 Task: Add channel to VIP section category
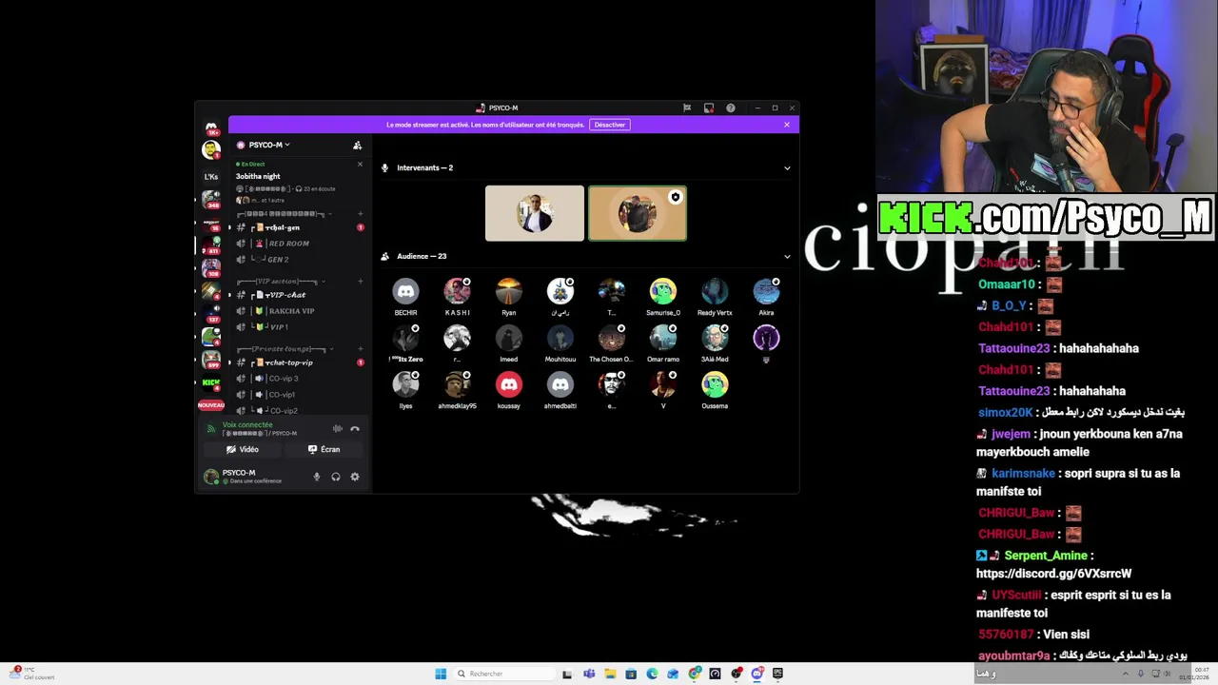(x=360, y=282)
